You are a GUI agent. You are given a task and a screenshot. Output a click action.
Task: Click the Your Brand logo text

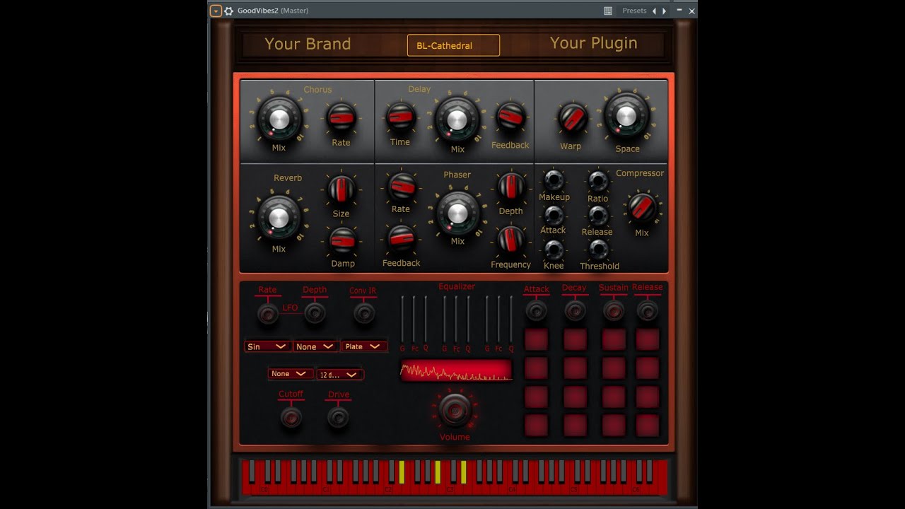[308, 44]
